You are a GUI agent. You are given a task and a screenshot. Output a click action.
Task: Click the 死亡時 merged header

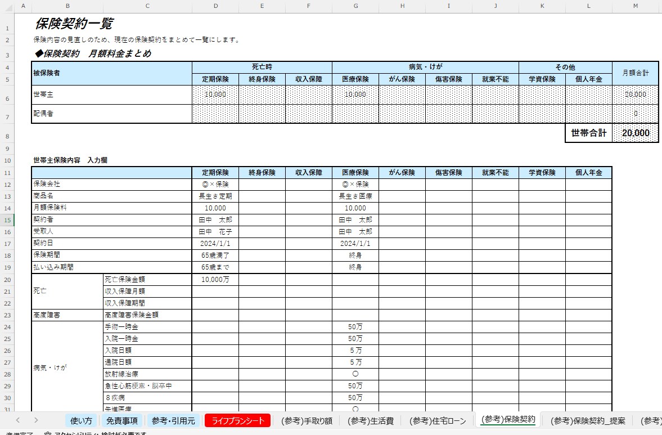(x=262, y=67)
